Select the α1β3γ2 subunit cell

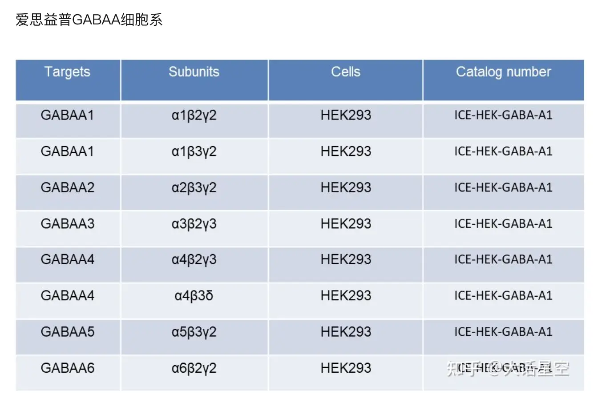pos(194,156)
